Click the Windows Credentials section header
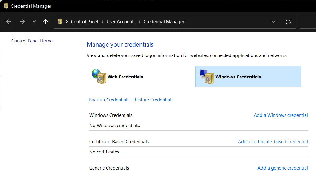This screenshot has height=173, width=316. [x=111, y=115]
